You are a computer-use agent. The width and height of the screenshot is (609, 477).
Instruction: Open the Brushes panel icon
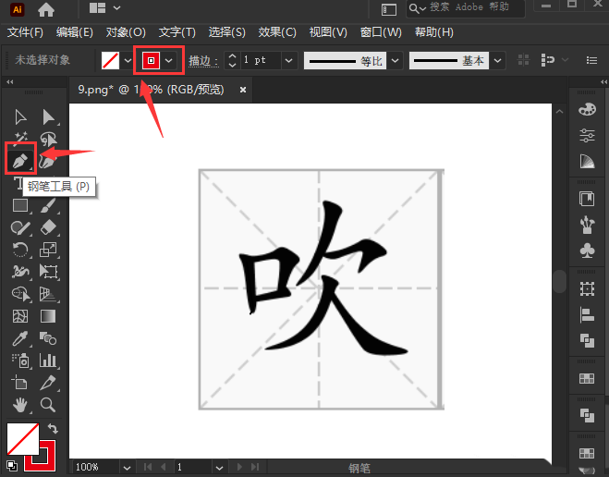587,225
